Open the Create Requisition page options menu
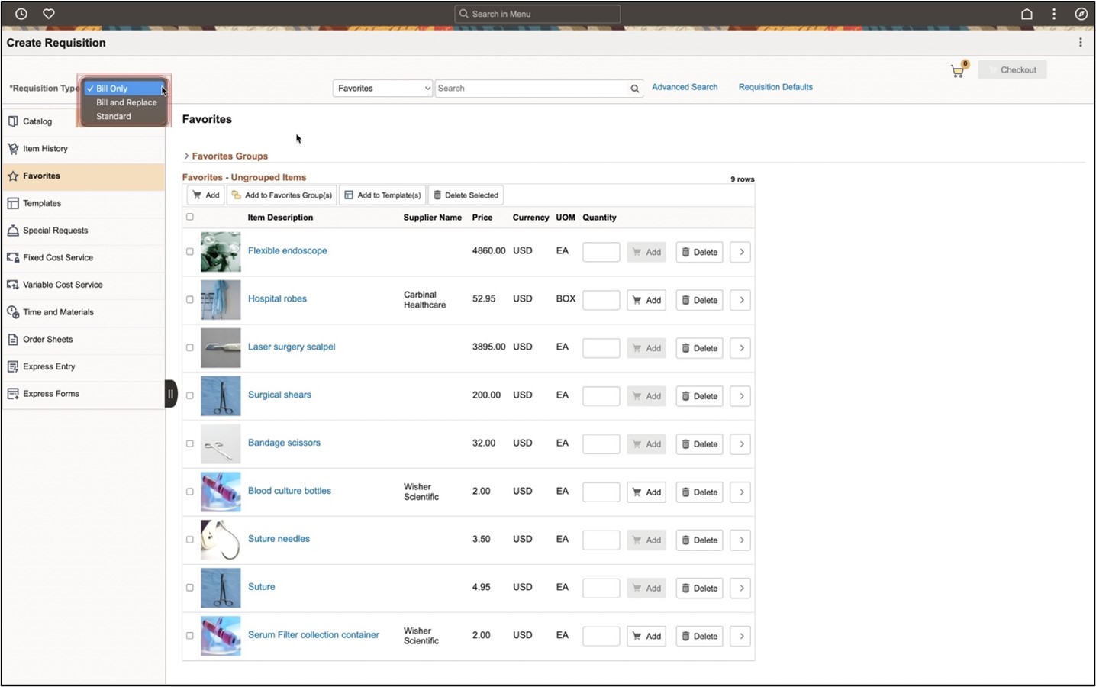 1080,43
